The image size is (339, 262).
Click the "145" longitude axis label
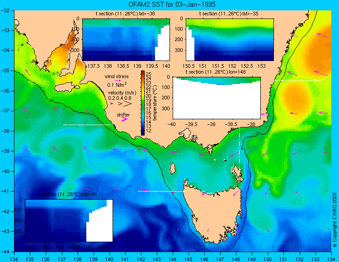coord(188,259)
